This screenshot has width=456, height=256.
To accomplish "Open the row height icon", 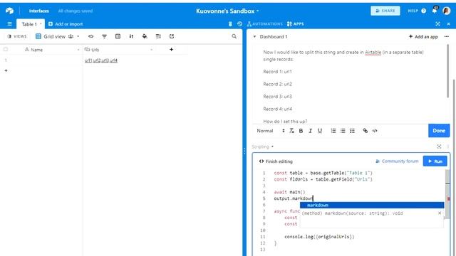I will [158, 36].
